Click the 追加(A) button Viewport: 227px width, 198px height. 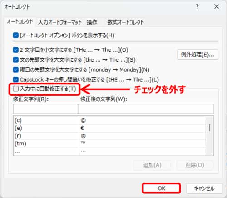(152, 165)
